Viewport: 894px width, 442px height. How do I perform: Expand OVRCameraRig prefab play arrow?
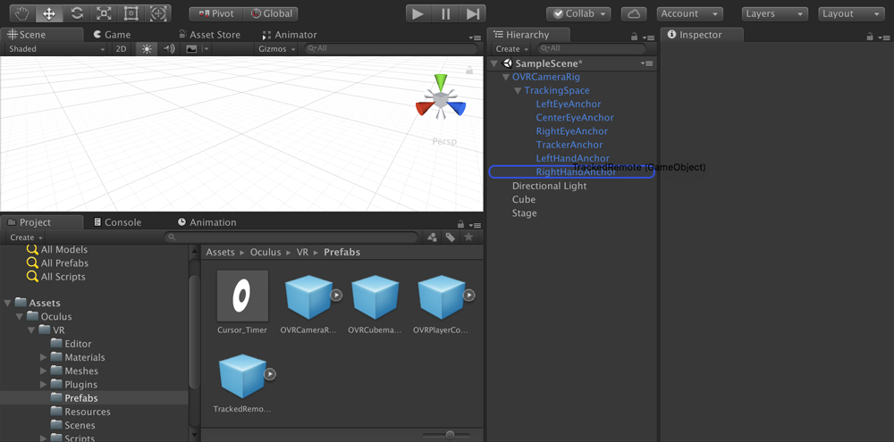(336, 295)
